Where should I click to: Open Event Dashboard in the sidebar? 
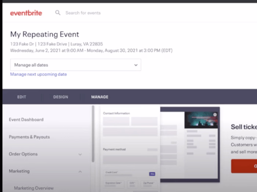(x=26, y=120)
